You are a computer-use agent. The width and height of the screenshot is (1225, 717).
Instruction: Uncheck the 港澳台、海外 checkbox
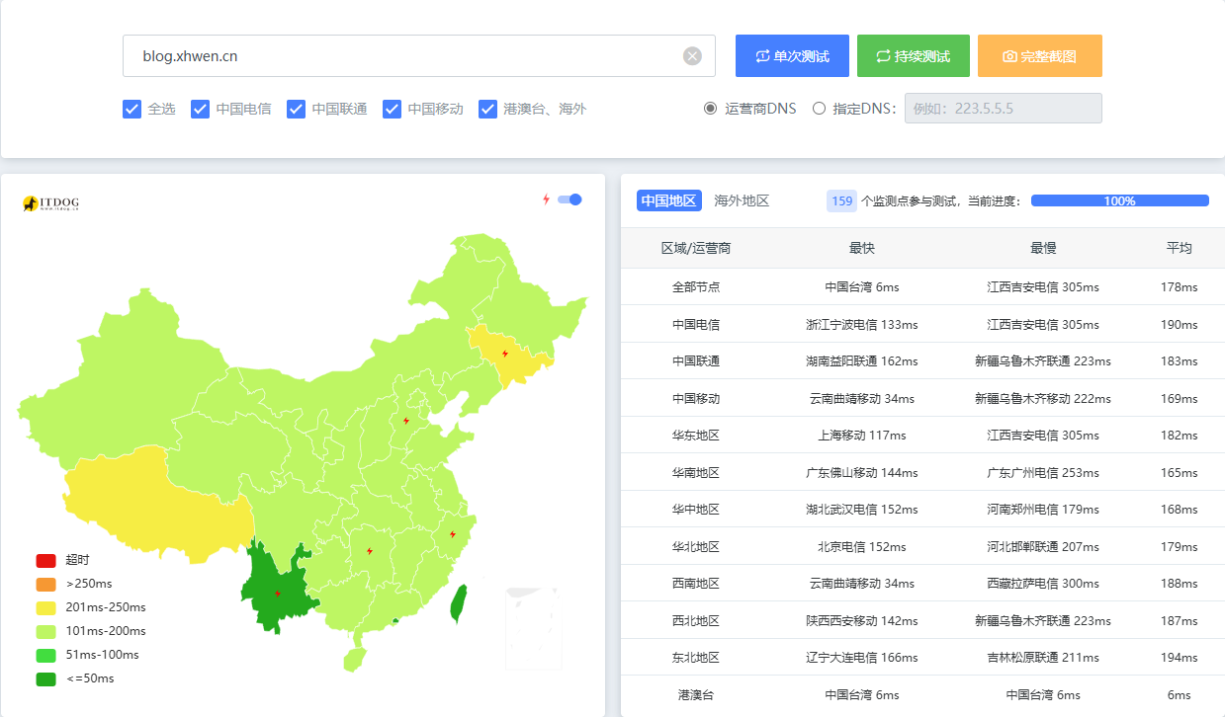coord(487,109)
